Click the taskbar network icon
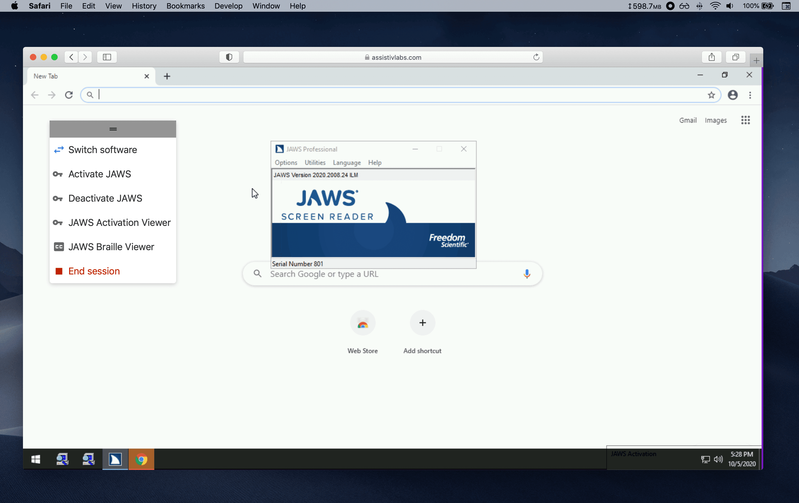 pos(705,459)
